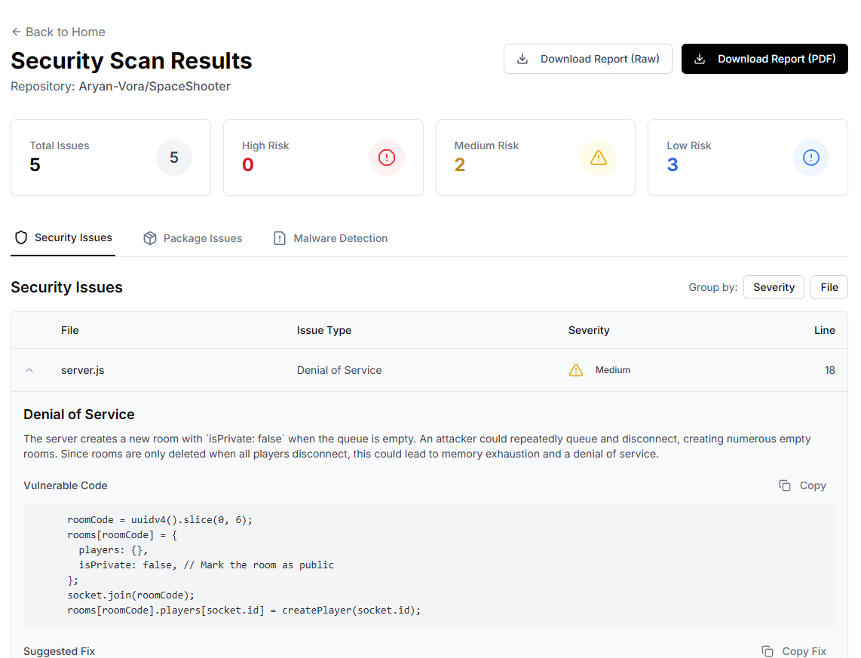Click line number 18 in the table
Image resolution: width=861 pixels, height=658 pixels.
[x=829, y=370]
